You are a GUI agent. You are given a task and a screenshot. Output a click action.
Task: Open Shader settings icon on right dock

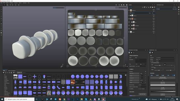coord(179,10)
